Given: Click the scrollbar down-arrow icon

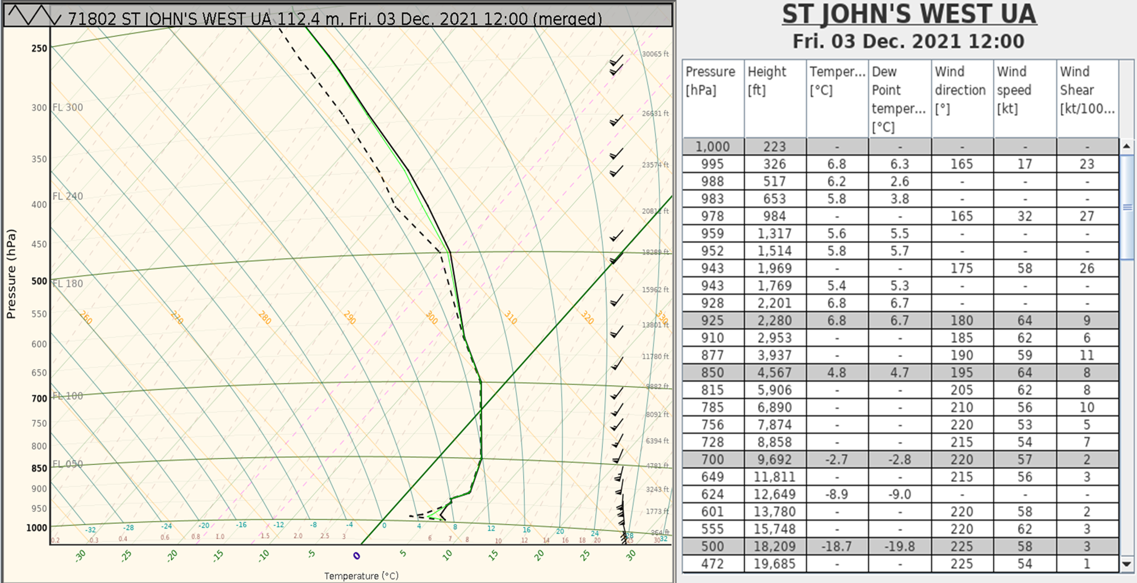Looking at the screenshot, I should (1126, 574).
